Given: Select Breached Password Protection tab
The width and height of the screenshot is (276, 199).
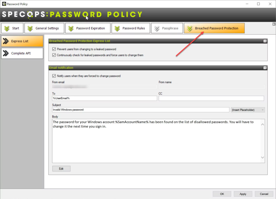Looking at the screenshot, I should 214,28.
